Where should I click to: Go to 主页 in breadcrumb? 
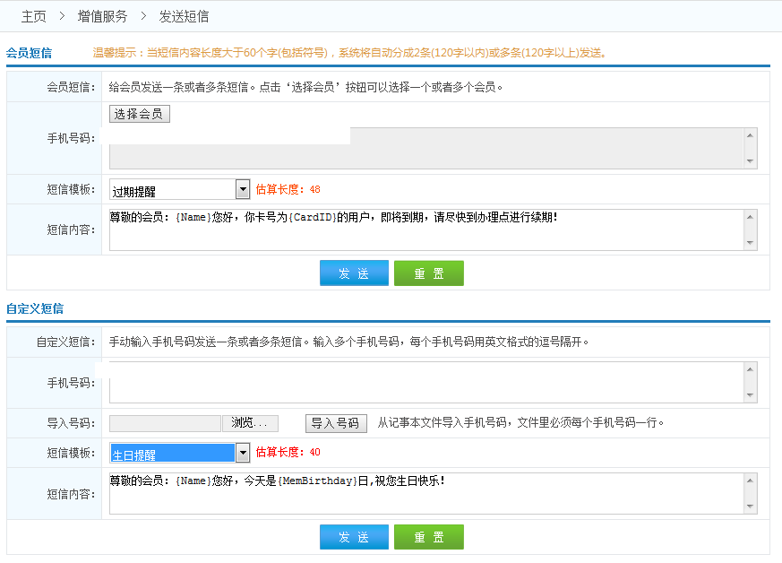pos(33,16)
